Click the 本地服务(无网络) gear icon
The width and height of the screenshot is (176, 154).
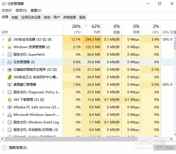(10, 130)
